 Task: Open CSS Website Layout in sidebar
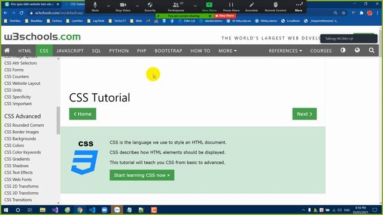[22, 84]
